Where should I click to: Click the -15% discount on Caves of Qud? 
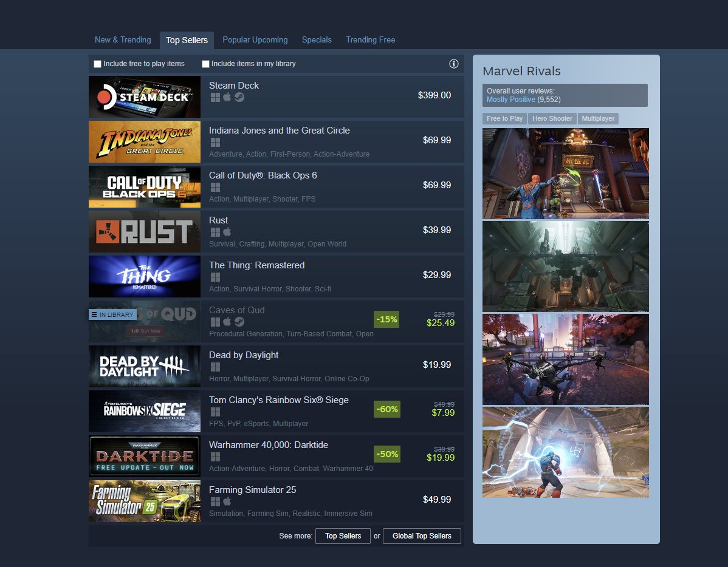386,319
